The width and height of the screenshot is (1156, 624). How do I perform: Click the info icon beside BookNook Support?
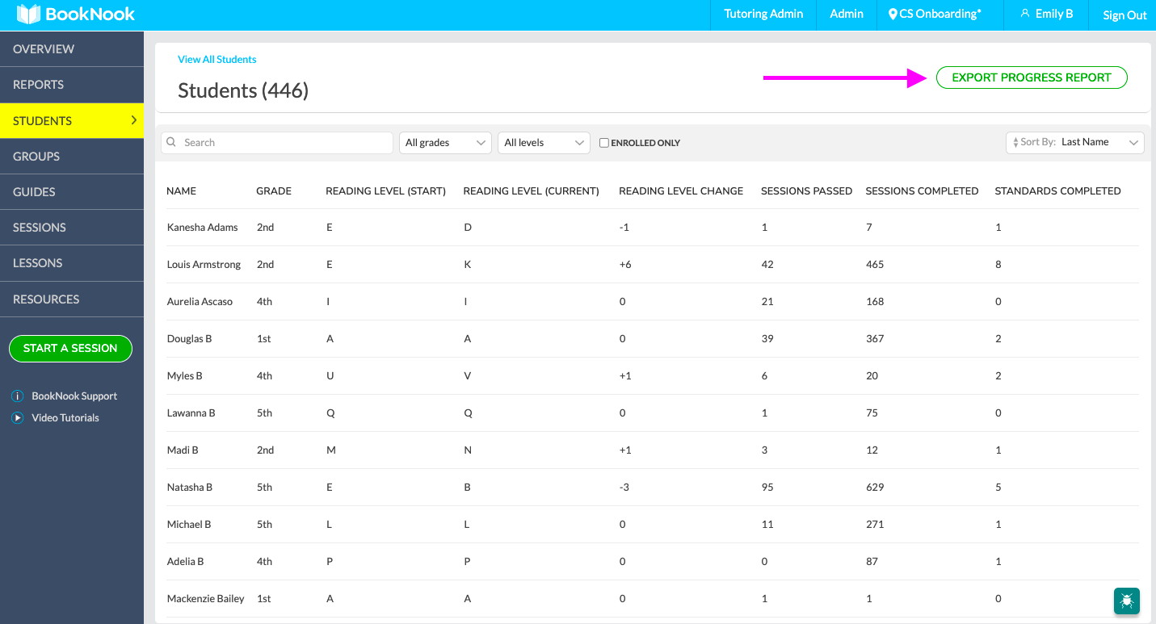17,396
